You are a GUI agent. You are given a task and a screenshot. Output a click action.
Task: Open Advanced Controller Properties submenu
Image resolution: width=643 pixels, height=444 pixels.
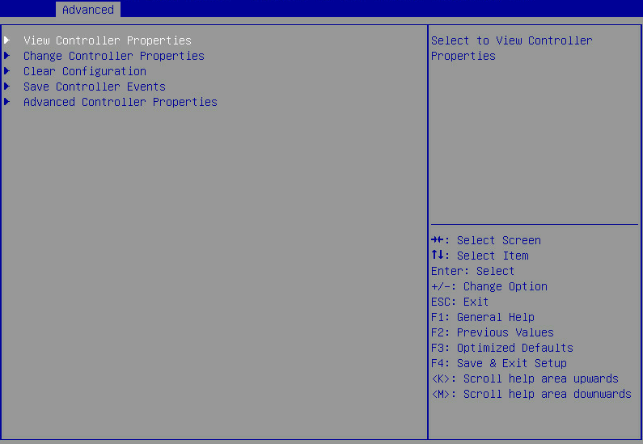pyautogui.click(x=121, y=102)
